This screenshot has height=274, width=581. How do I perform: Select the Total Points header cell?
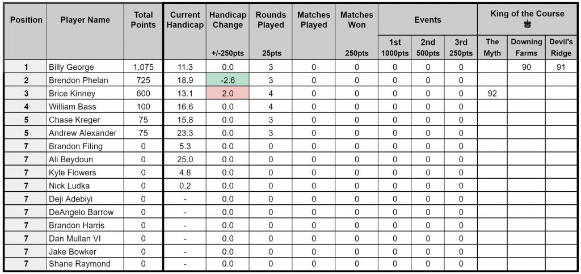coord(144,31)
